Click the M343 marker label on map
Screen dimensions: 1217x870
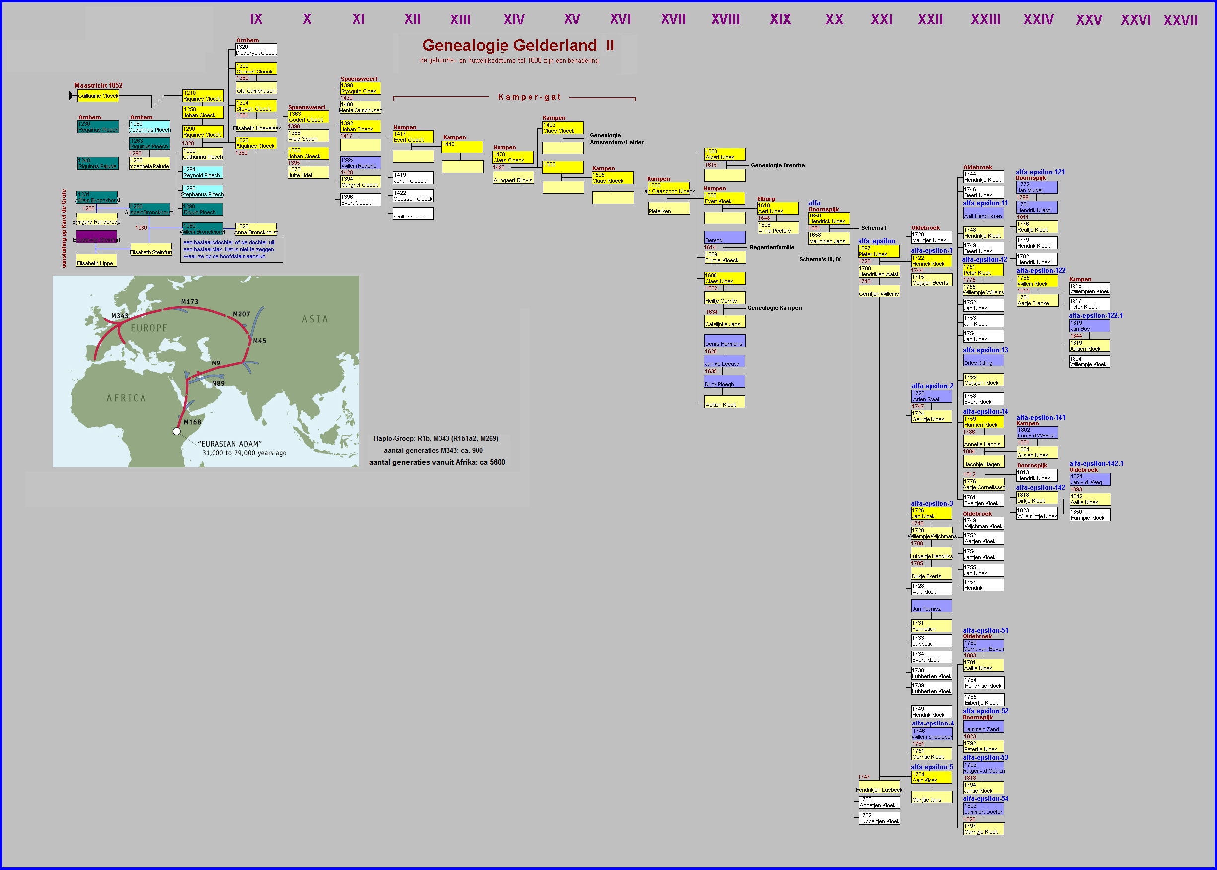click(120, 316)
